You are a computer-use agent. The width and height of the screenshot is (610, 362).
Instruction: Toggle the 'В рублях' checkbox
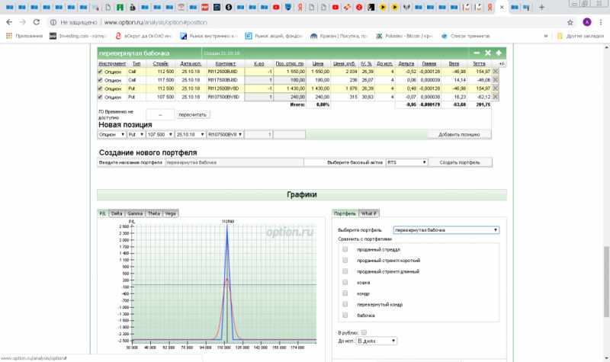pyautogui.click(x=364, y=332)
